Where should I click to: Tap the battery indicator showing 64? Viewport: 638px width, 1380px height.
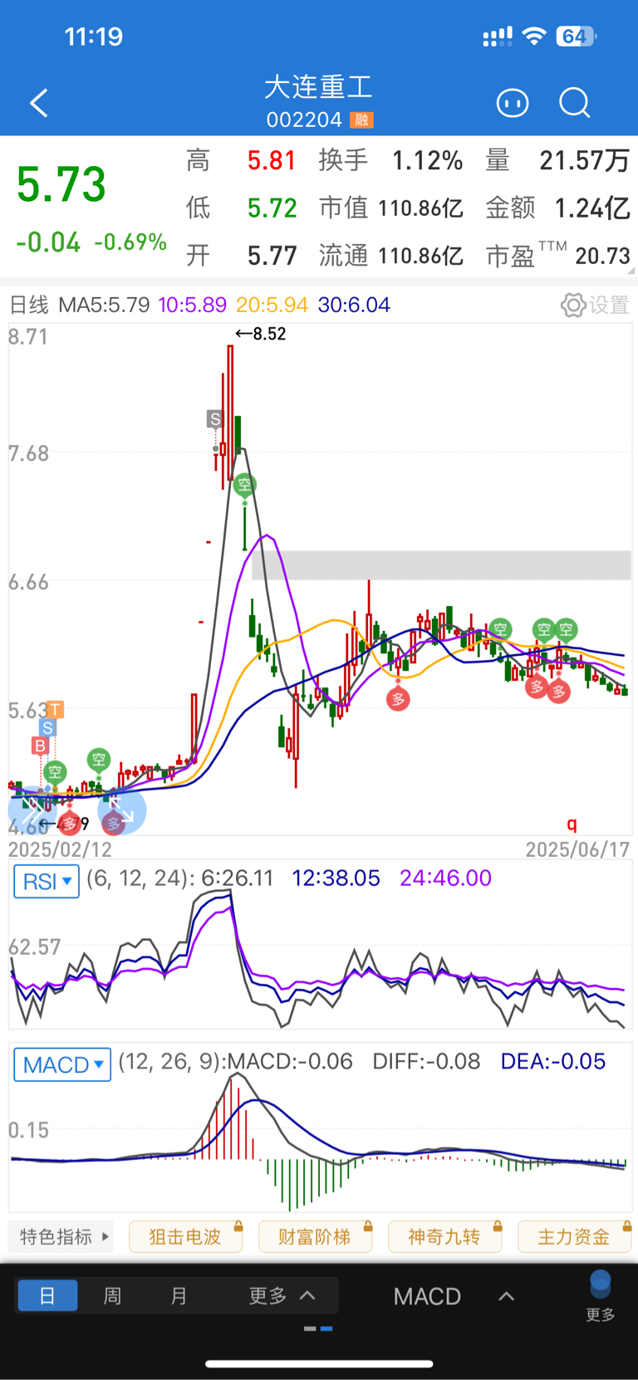click(577, 37)
